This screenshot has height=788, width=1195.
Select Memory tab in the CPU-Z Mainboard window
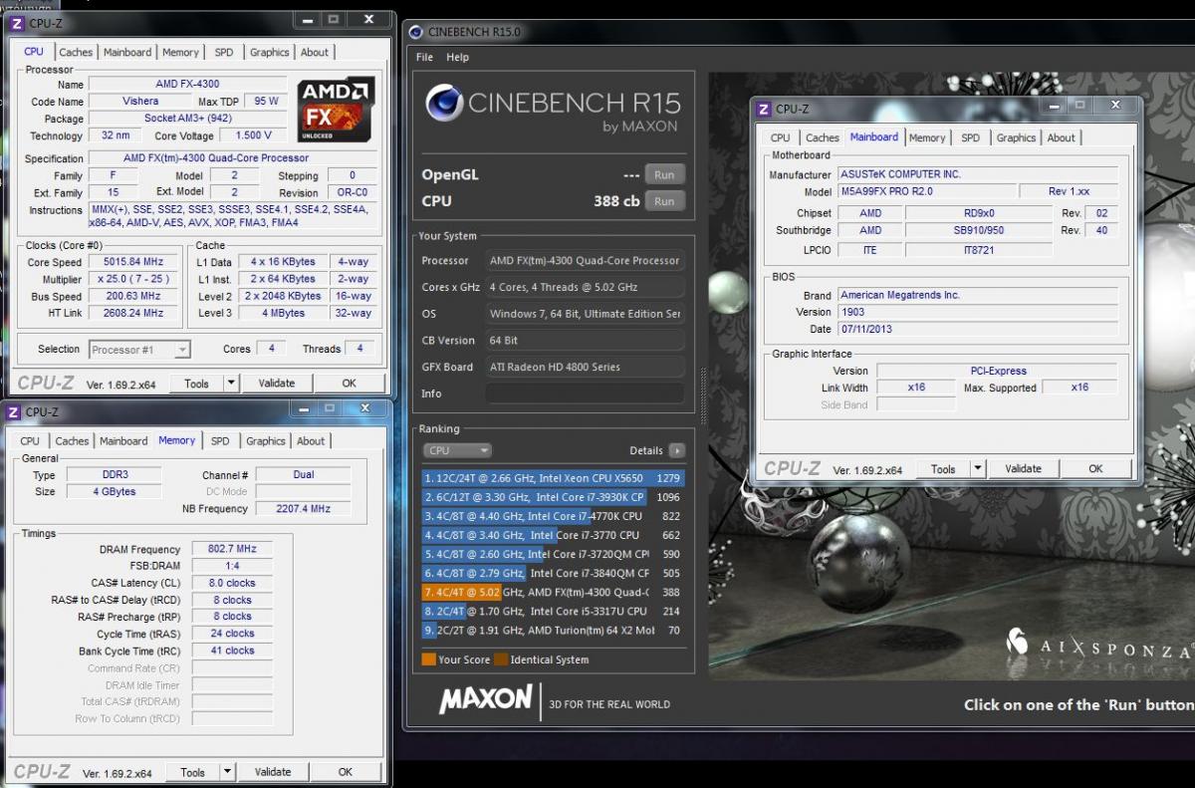(927, 137)
